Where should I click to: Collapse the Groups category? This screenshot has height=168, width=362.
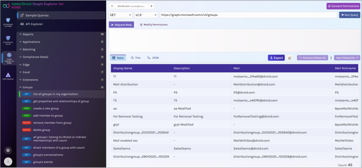point(61,87)
